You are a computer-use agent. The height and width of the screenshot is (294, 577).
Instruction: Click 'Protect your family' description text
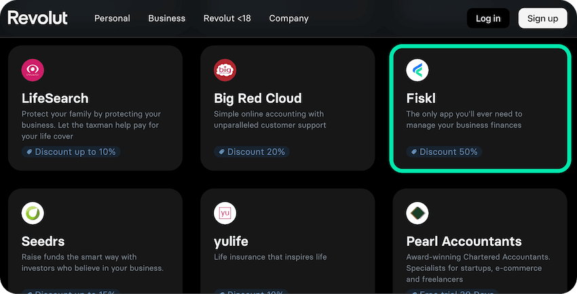(x=91, y=125)
